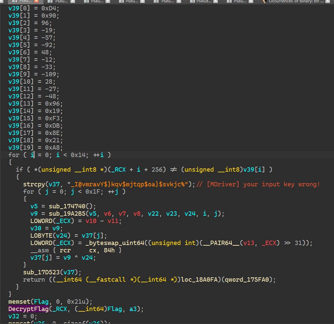Close the active pseudocode tab with orange X

[37, 1]
